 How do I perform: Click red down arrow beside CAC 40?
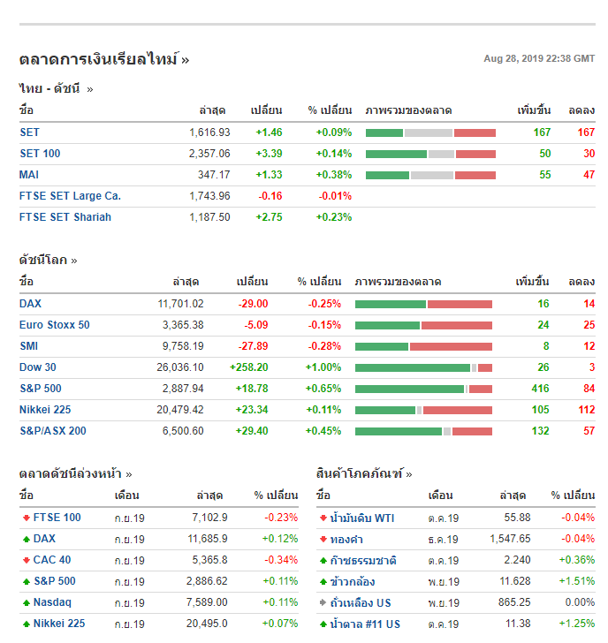coord(26,560)
